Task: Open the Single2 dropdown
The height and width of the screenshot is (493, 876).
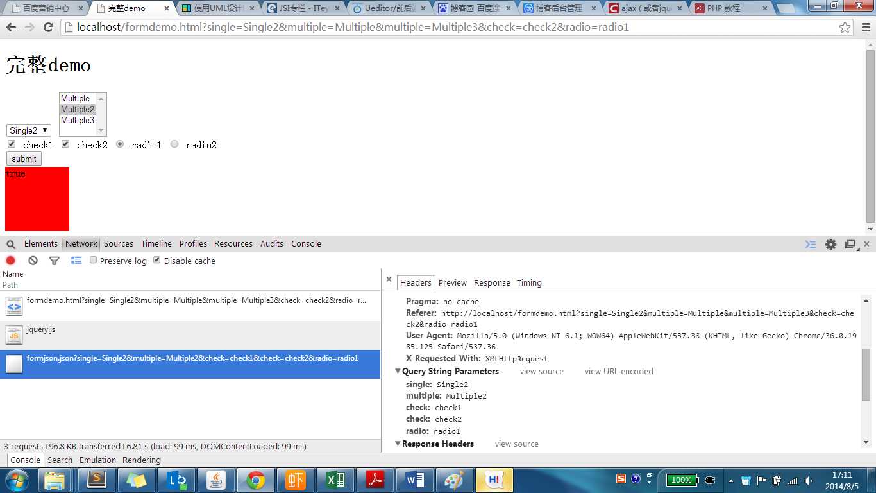Action: tap(29, 130)
